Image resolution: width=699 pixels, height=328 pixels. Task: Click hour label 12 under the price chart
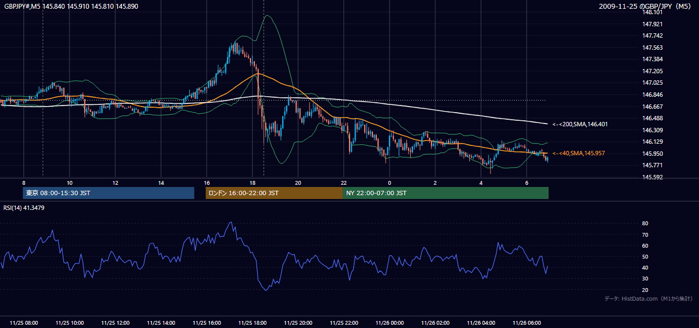click(x=115, y=183)
